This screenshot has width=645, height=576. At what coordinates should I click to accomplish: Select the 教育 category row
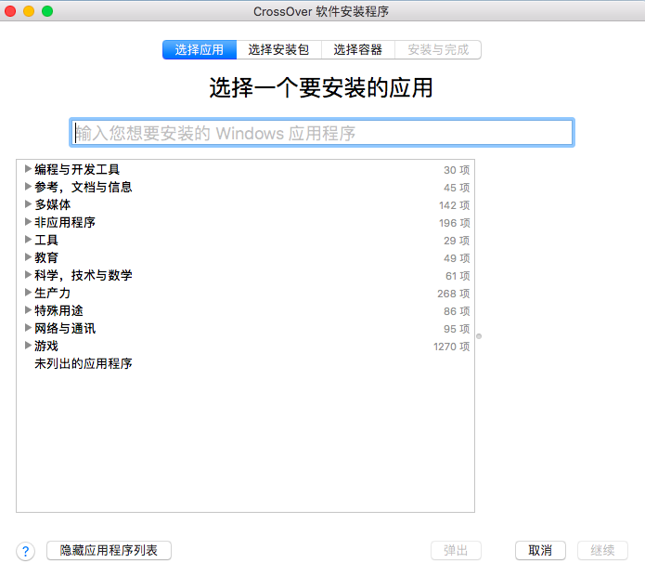click(46, 257)
